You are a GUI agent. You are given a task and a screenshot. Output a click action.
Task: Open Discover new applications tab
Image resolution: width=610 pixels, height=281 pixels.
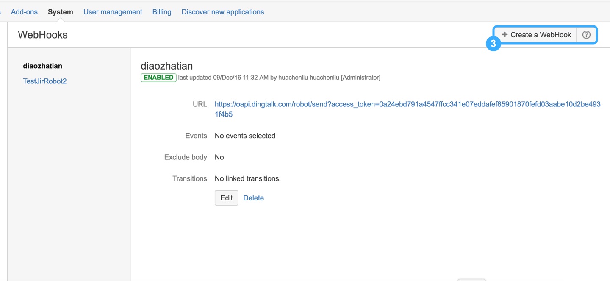pyautogui.click(x=223, y=12)
